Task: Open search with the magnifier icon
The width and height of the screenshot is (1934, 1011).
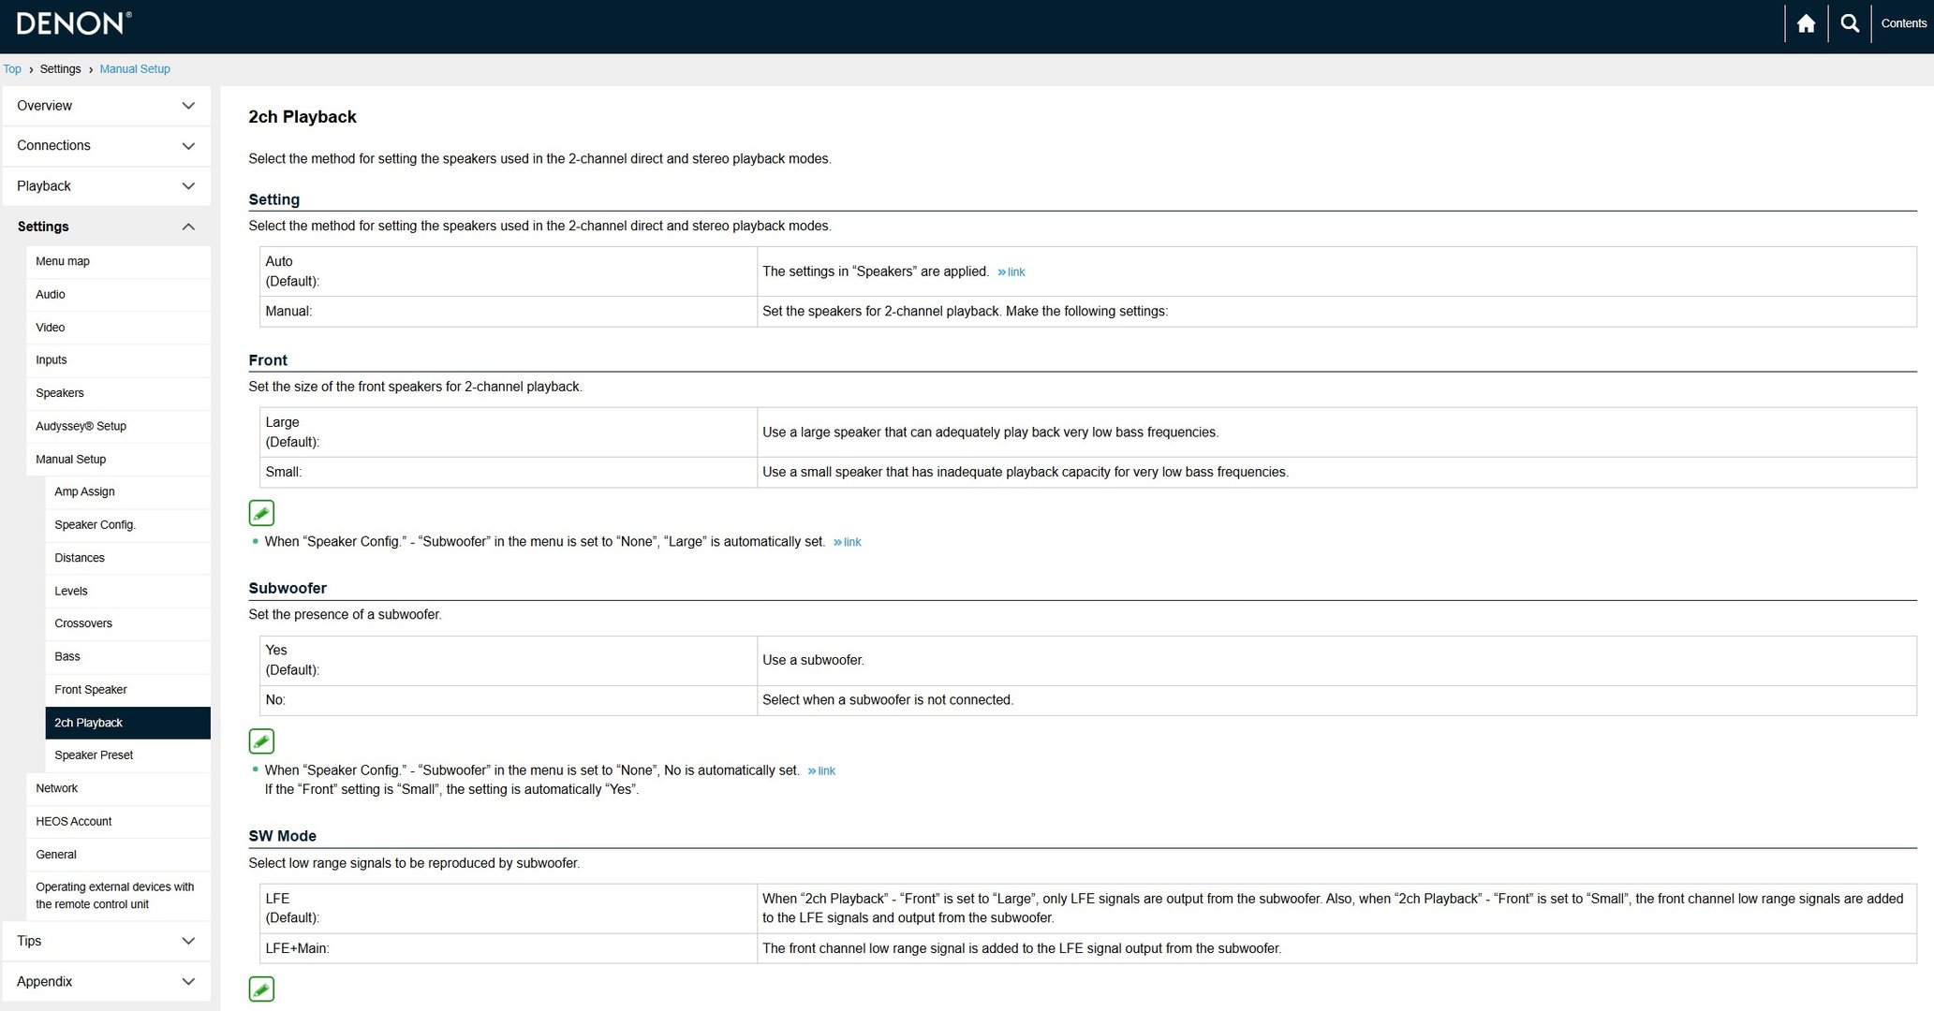Action: pos(1849,23)
